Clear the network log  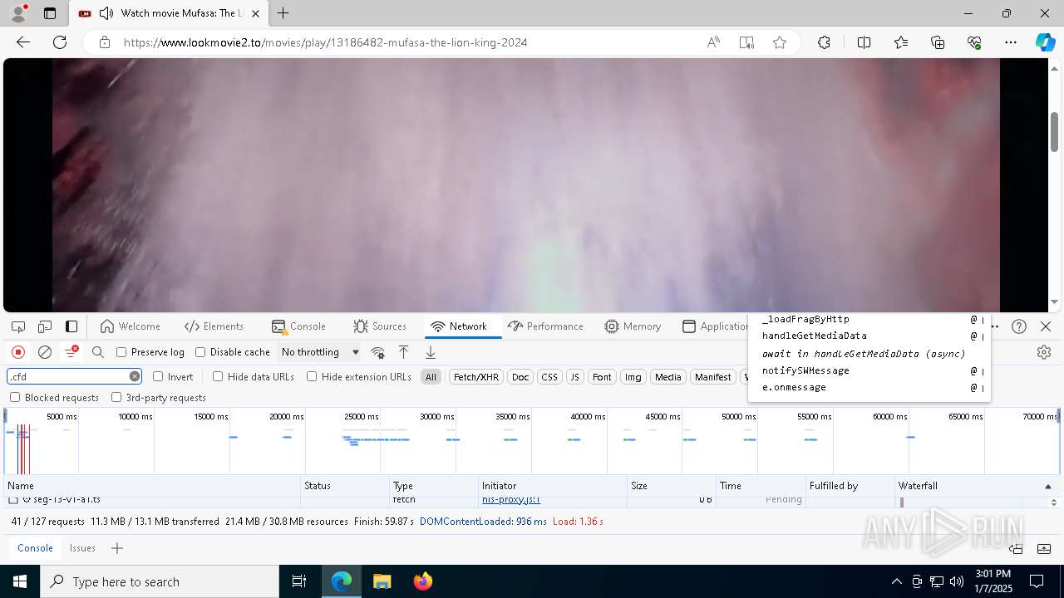[45, 352]
